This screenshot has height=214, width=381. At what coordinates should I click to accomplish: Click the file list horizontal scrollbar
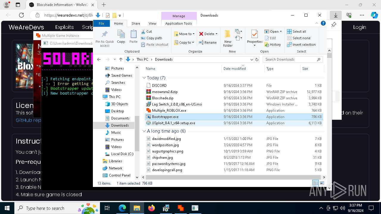tap(233, 177)
